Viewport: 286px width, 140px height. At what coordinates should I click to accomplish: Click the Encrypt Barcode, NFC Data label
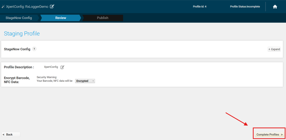tap(17, 80)
